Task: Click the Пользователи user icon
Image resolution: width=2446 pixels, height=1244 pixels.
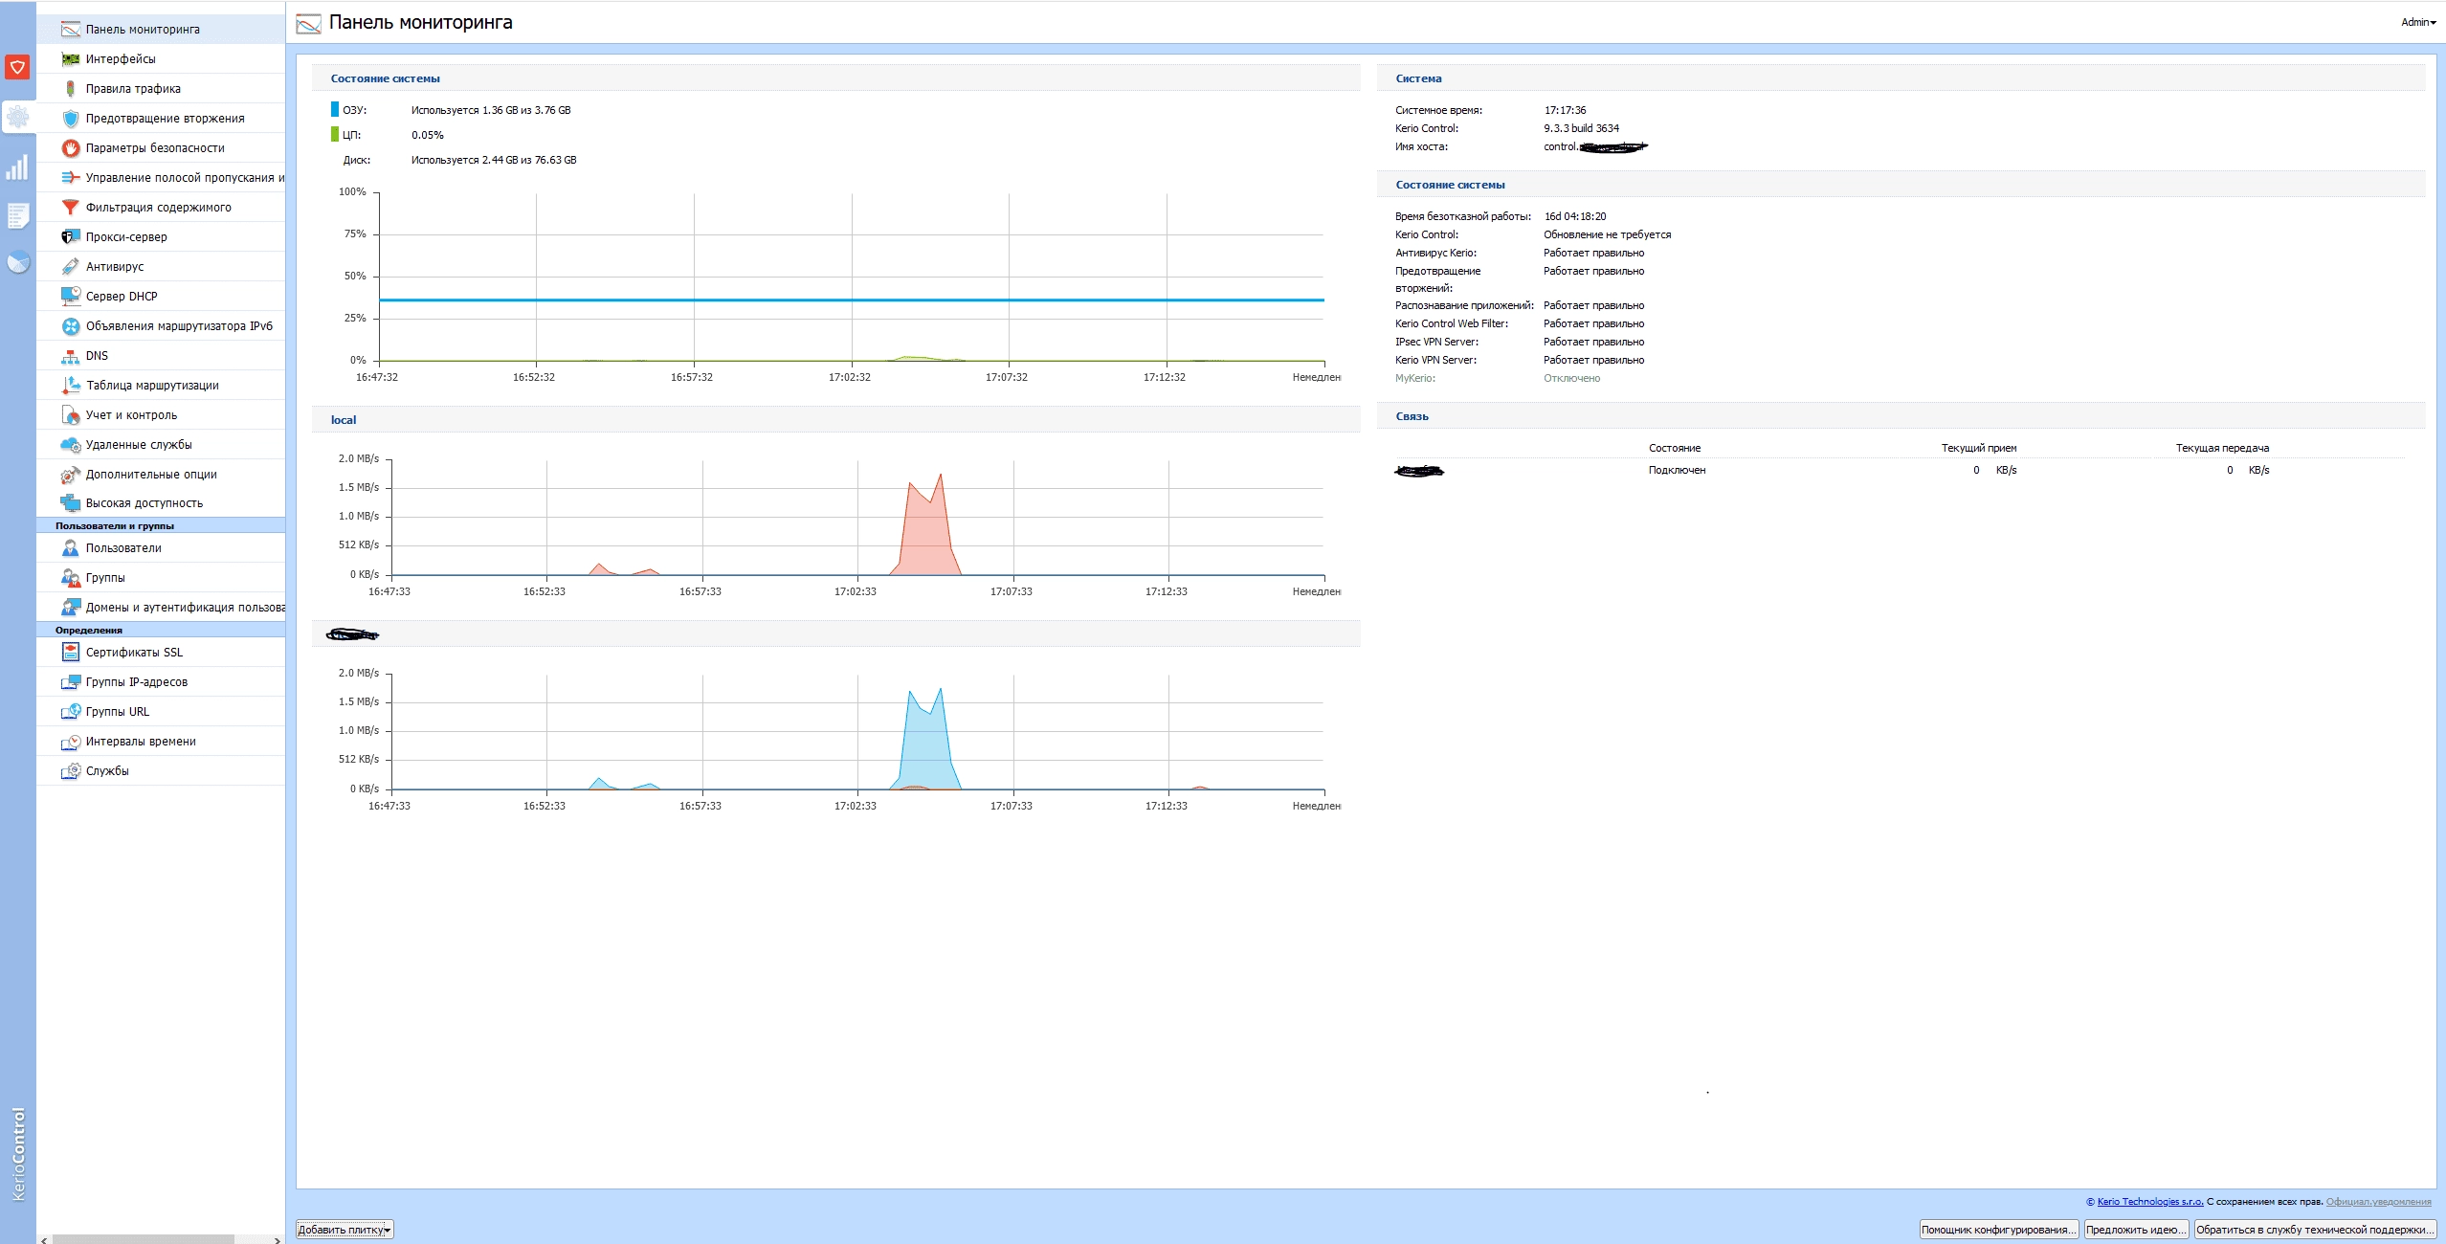Action: coord(71,548)
